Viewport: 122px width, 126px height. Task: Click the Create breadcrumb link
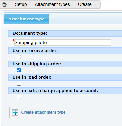click(85, 4)
